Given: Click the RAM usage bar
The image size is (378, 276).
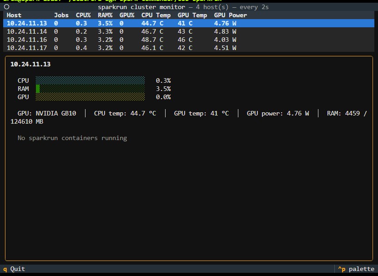Looking at the screenshot, I should tap(90, 89).
